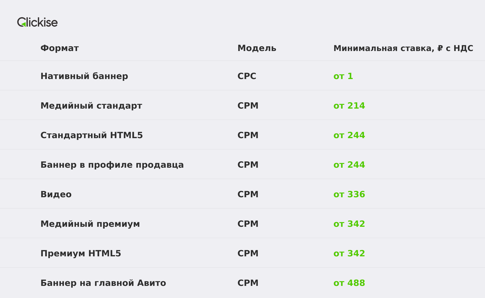485x298 pixels.
Task: Select the Формат column header
Action: 60,48
